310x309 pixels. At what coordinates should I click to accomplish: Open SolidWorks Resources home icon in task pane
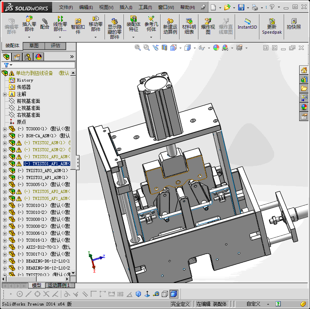[x=304, y=70]
